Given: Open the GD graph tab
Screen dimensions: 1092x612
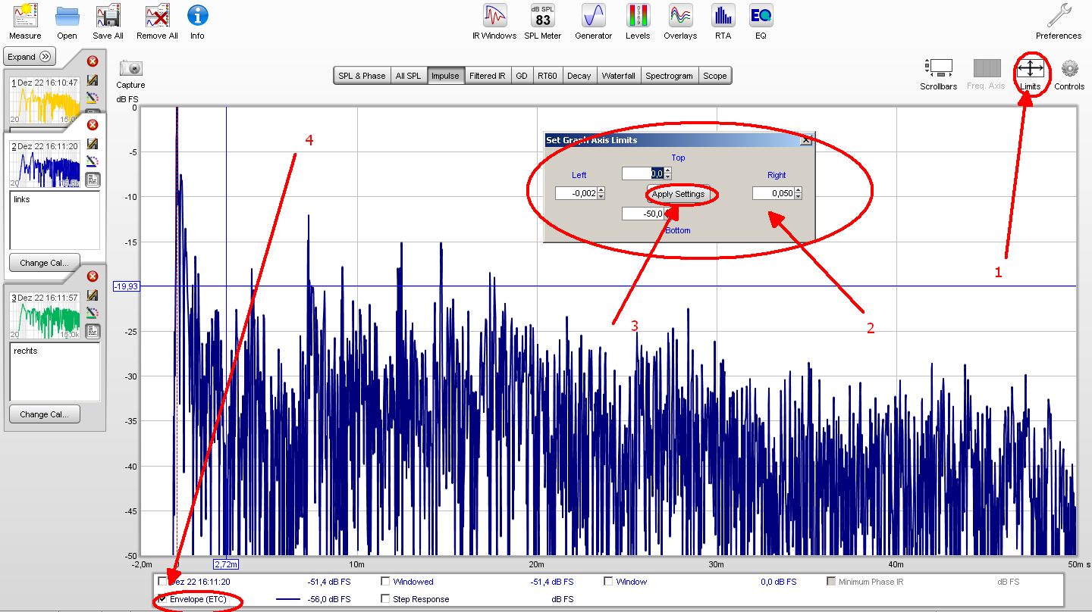Looking at the screenshot, I should tap(522, 76).
